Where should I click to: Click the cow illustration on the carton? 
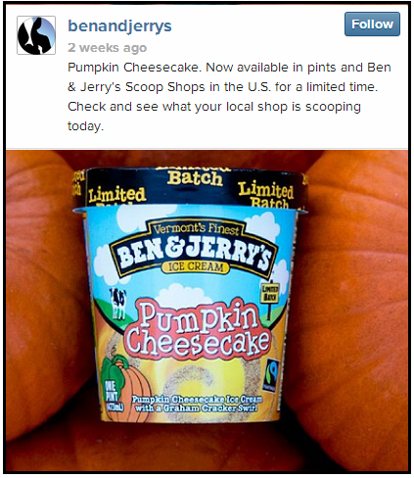point(117,303)
